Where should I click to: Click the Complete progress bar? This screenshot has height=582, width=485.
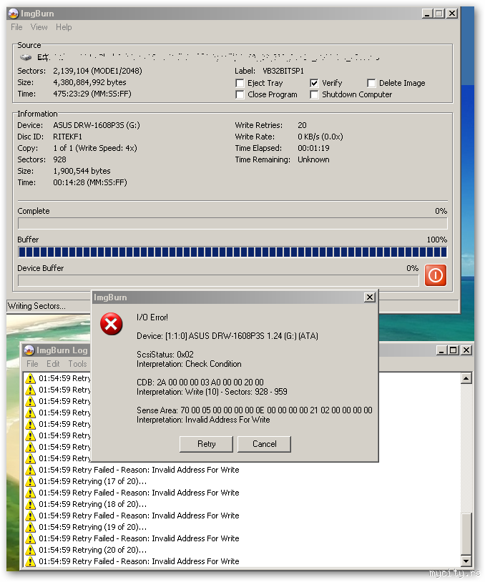click(x=232, y=224)
